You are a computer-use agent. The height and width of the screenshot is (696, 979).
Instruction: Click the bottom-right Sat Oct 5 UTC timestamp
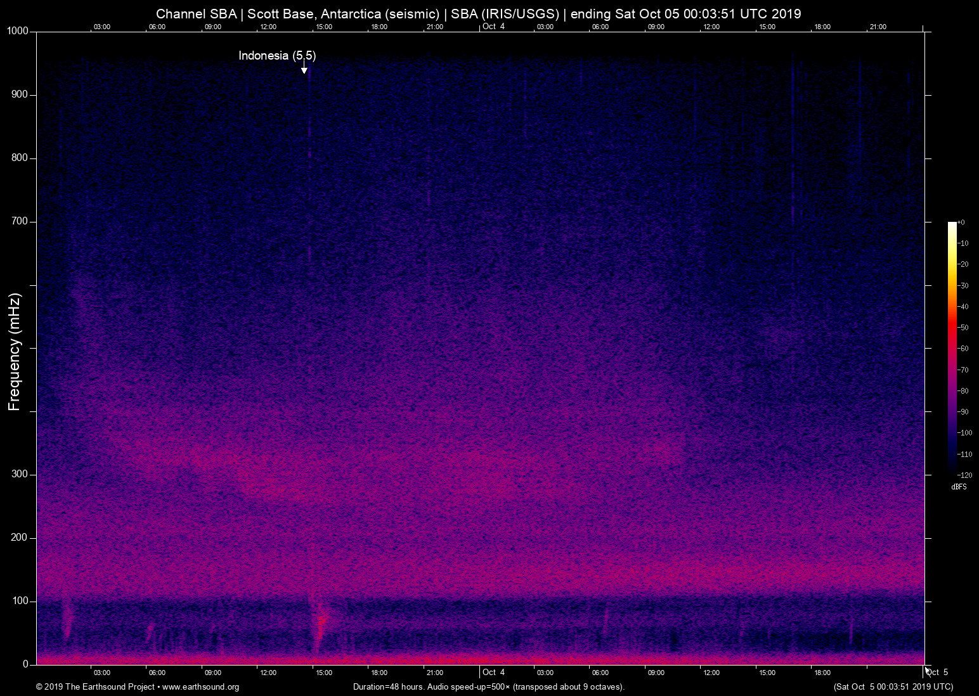(x=893, y=687)
